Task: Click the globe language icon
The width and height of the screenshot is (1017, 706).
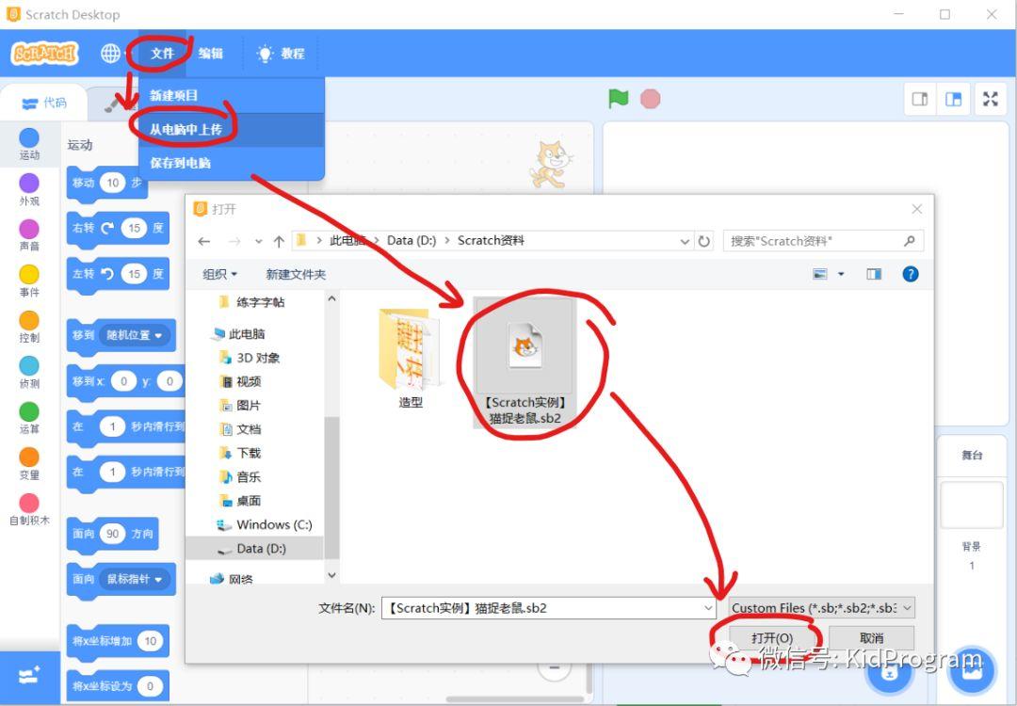Action: tap(110, 53)
